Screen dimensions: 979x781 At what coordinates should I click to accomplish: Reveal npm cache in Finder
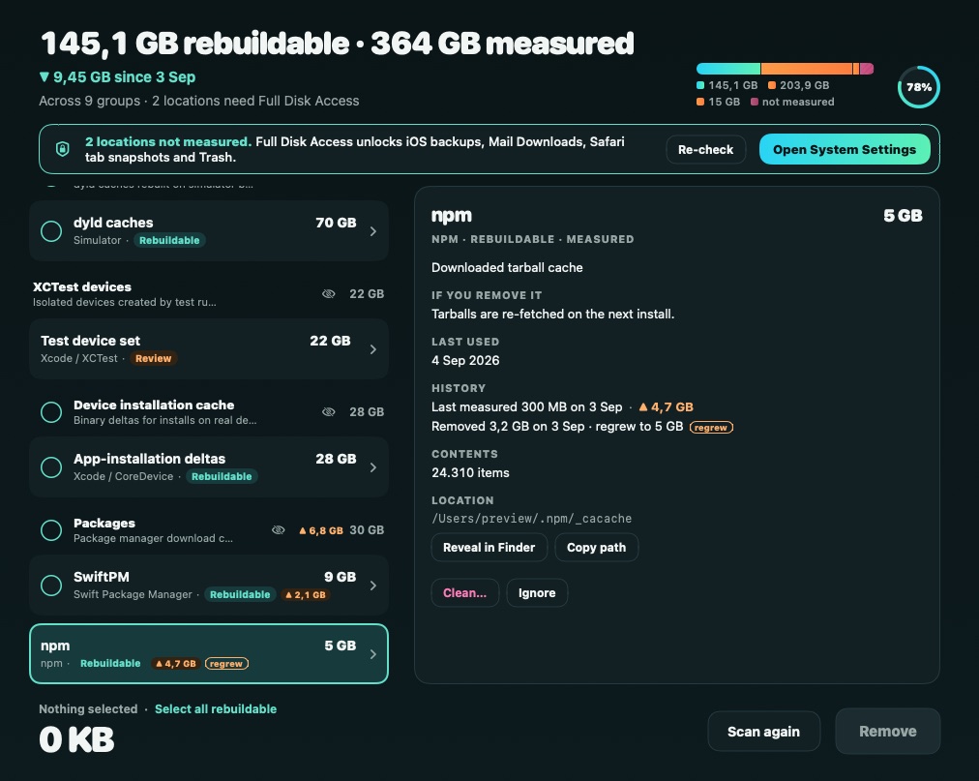pos(489,548)
